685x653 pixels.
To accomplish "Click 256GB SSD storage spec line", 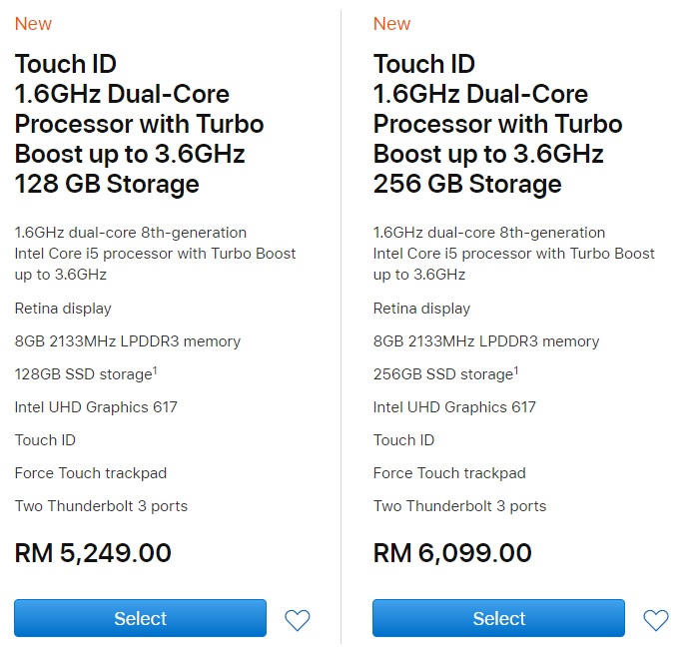I will [x=442, y=374].
